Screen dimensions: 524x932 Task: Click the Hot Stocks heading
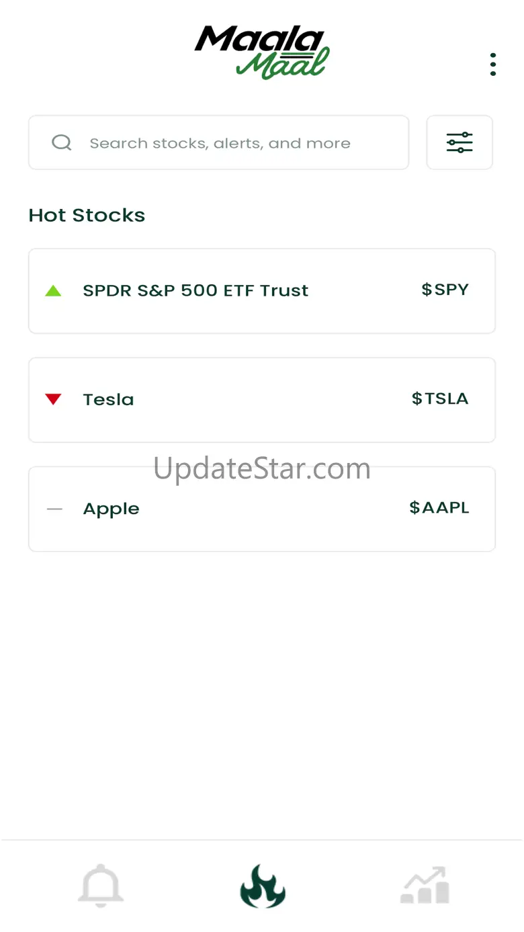click(87, 215)
